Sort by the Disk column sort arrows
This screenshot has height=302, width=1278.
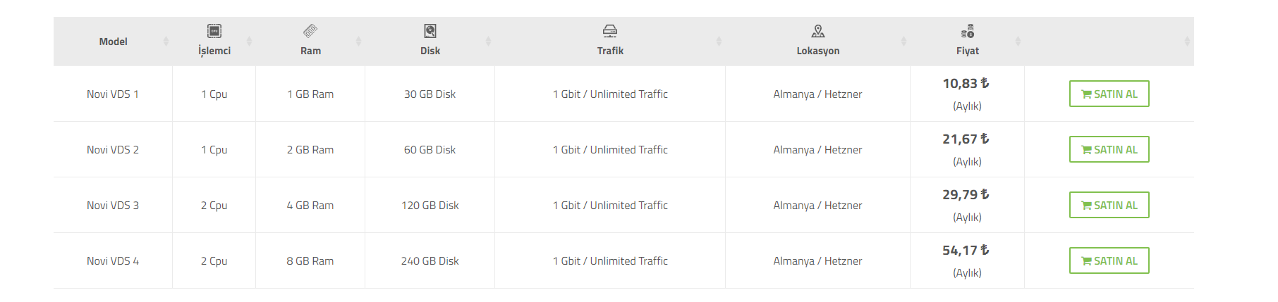pos(488,42)
